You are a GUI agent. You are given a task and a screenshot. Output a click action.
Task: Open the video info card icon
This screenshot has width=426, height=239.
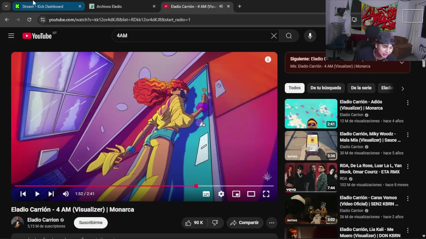coord(268,59)
